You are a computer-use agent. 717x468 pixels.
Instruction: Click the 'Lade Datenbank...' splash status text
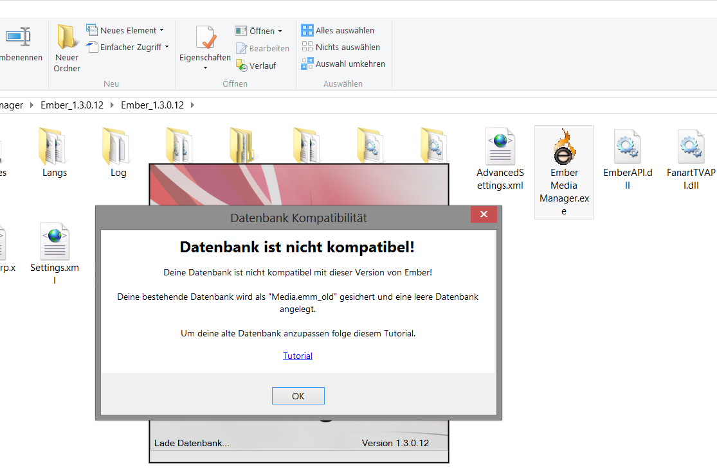coord(192,443)
